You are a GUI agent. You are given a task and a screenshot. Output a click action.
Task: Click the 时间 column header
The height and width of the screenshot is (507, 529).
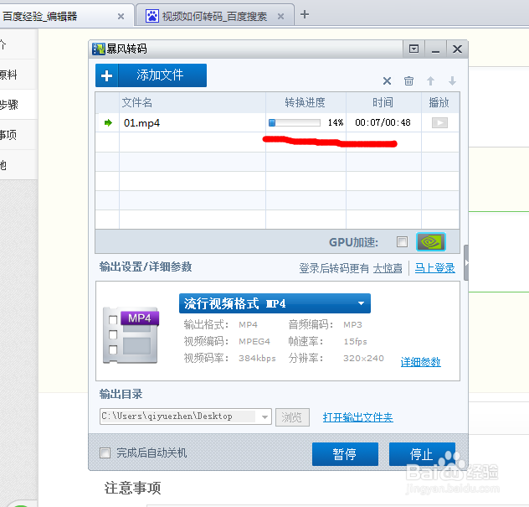383,102
